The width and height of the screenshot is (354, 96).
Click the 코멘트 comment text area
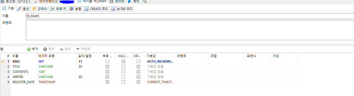point(190,30)
